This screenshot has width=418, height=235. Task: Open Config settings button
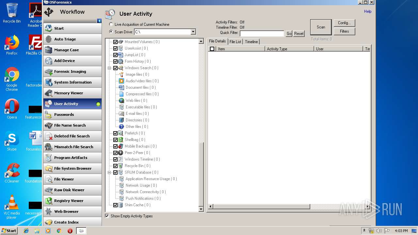(x=344, y=23)
